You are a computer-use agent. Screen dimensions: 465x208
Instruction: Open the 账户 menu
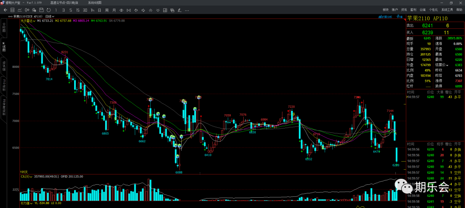395,10
